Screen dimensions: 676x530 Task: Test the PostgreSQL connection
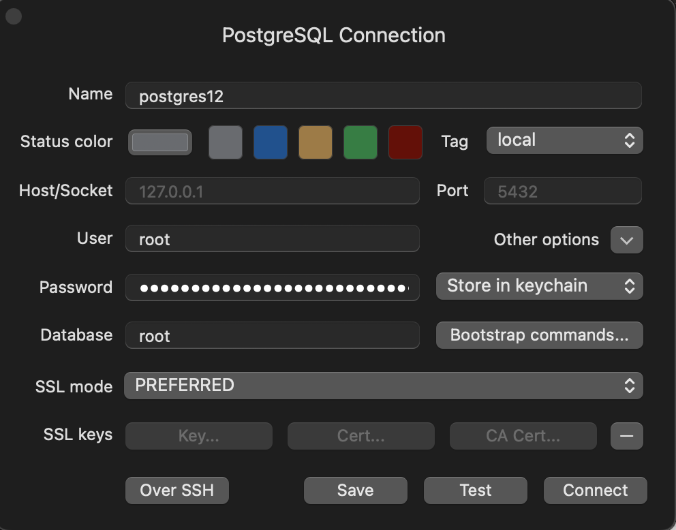[476, 490]
